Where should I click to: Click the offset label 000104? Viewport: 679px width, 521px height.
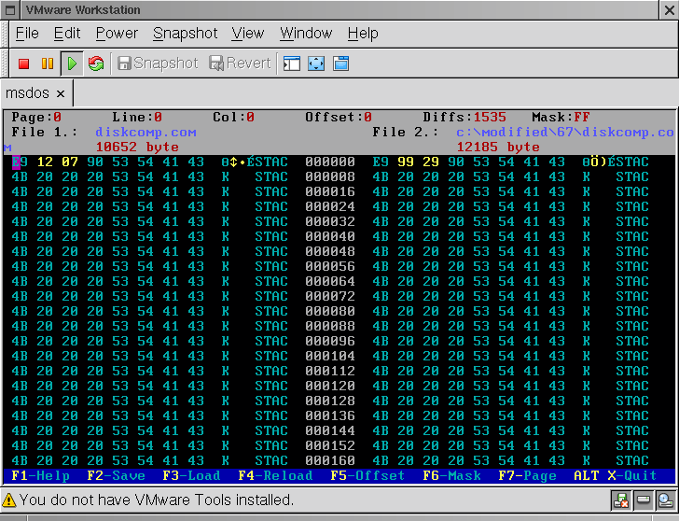point(330,357)
